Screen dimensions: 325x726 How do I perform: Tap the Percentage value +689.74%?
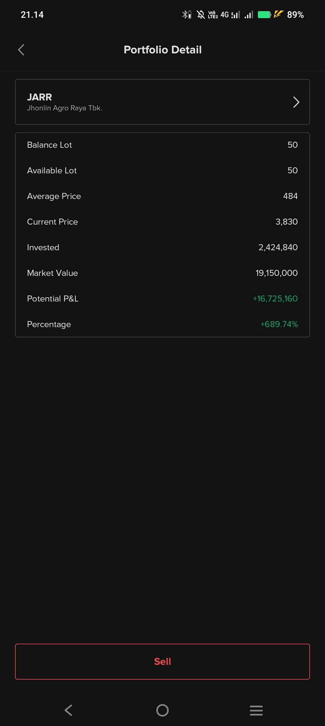tap(279, 324)
